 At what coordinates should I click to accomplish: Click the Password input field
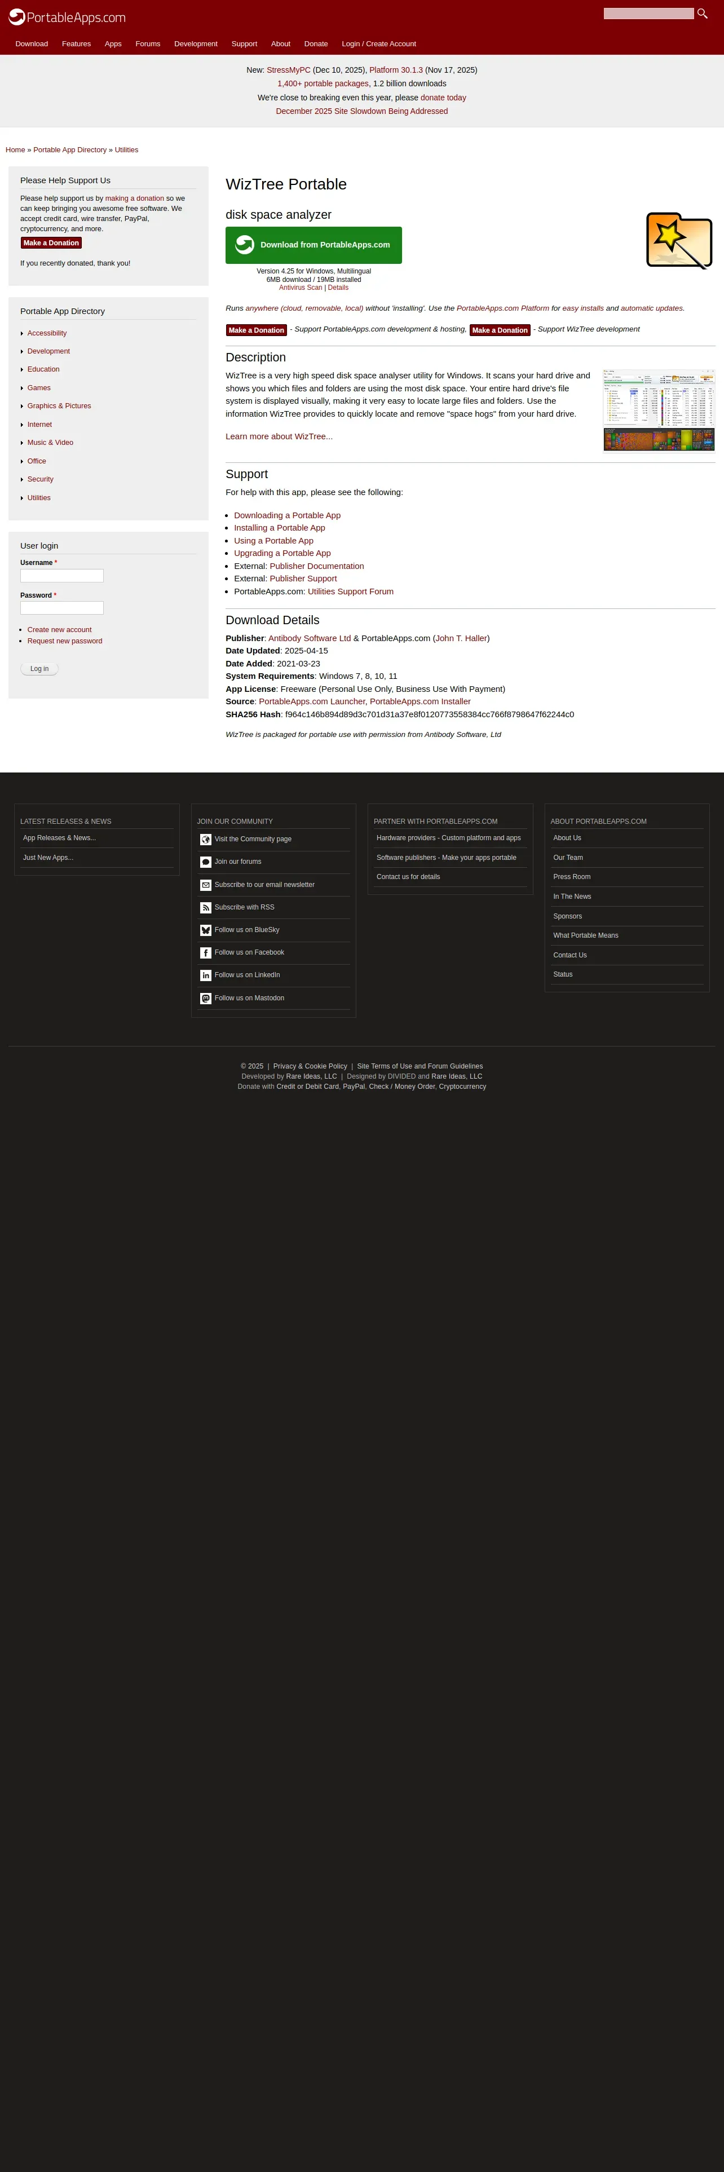(x=61, y=608)
